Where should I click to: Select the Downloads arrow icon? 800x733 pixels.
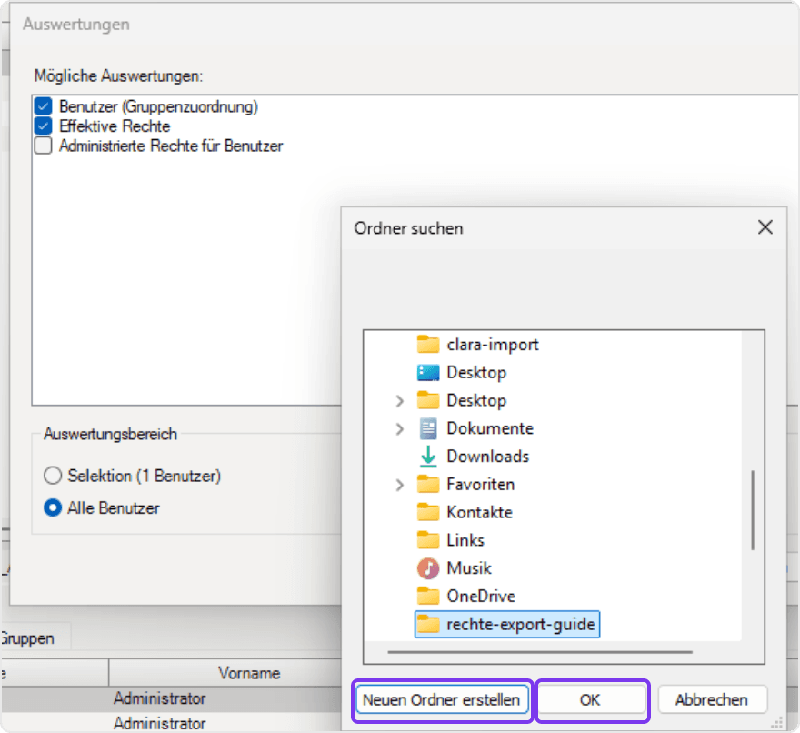click(x=428, y=457)
